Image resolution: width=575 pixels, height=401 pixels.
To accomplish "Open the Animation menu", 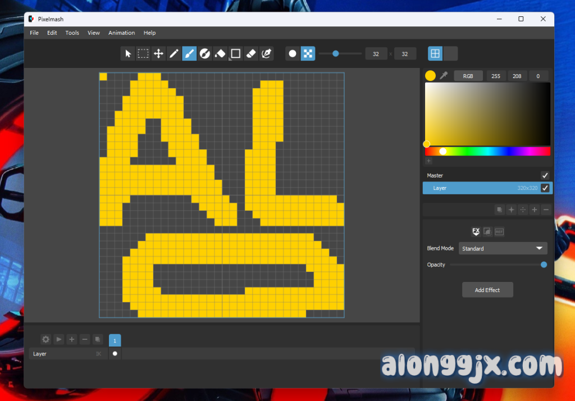I will coord(121,33).
